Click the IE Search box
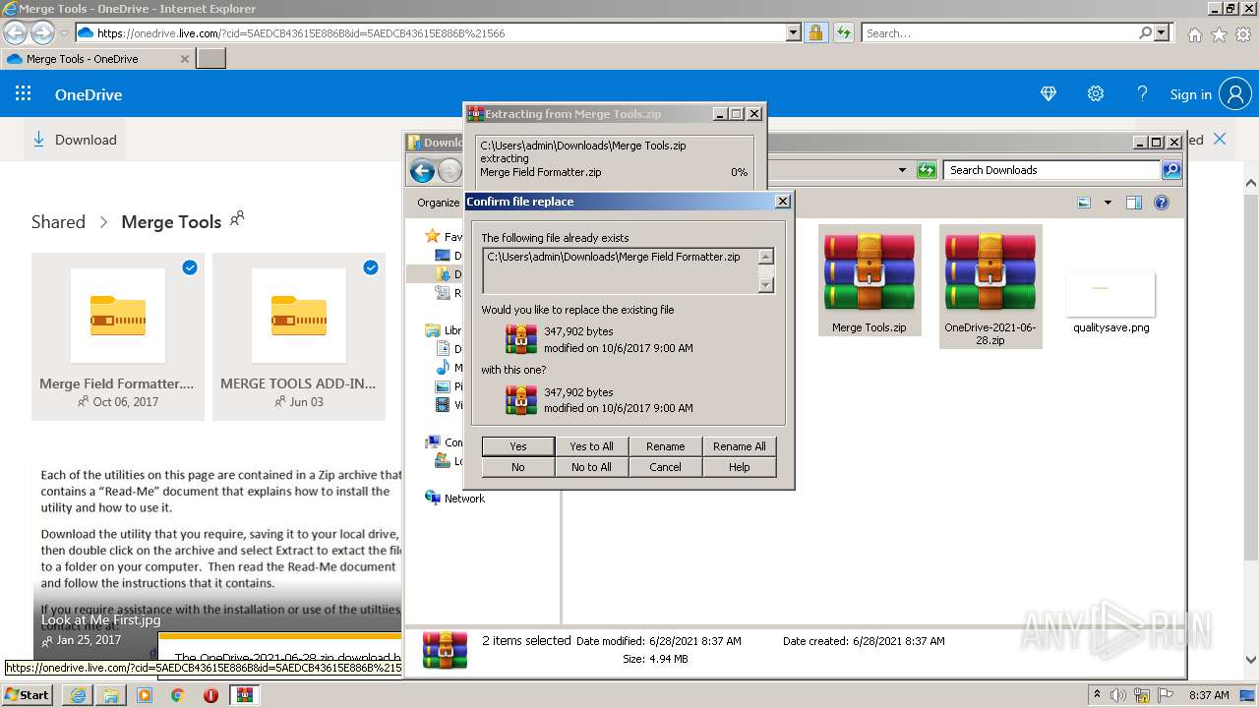The image size is (1259, 708). click(998, 32)
